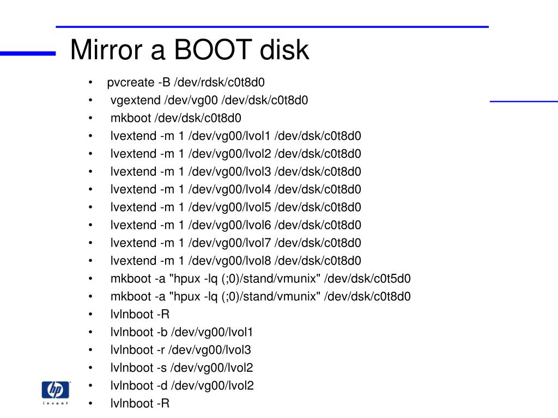
Task: Click the lvextend command for lvol6
Action: tap(235, 225)
